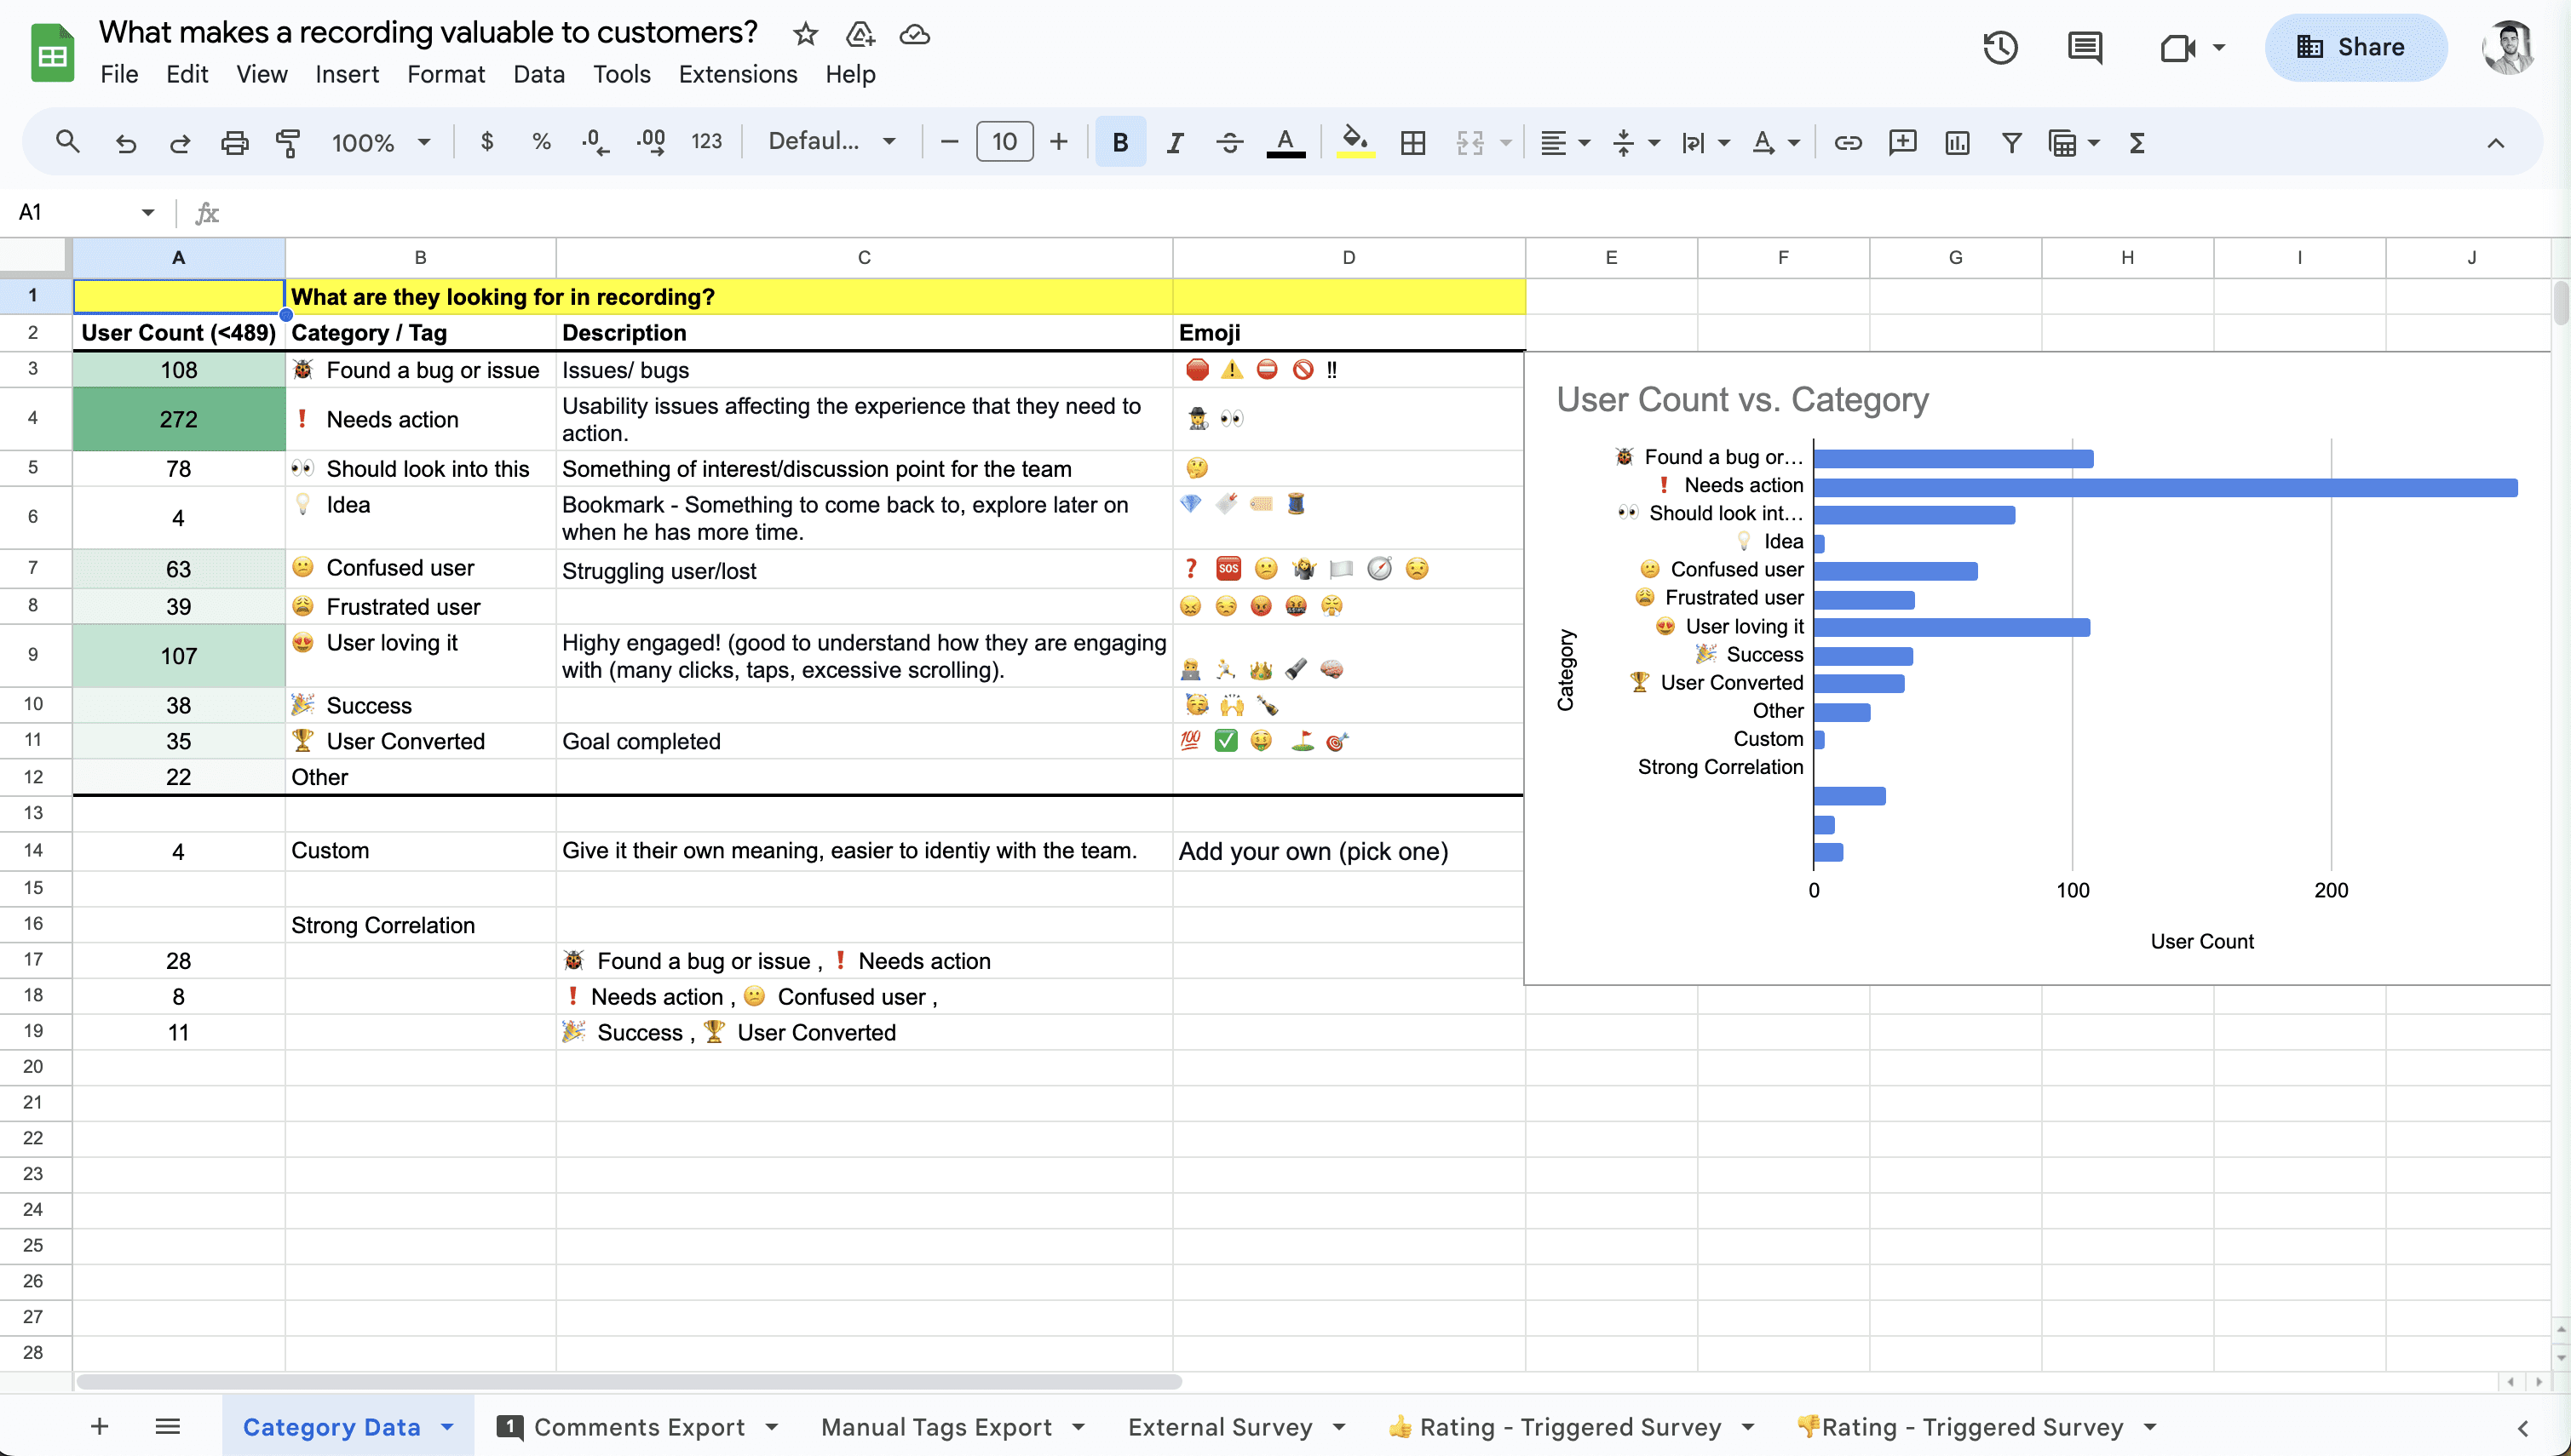The image size is (2571, 1456).
Task: Open the zoom level dropdown
Action: pyautogui.click(x=380, y=142)
